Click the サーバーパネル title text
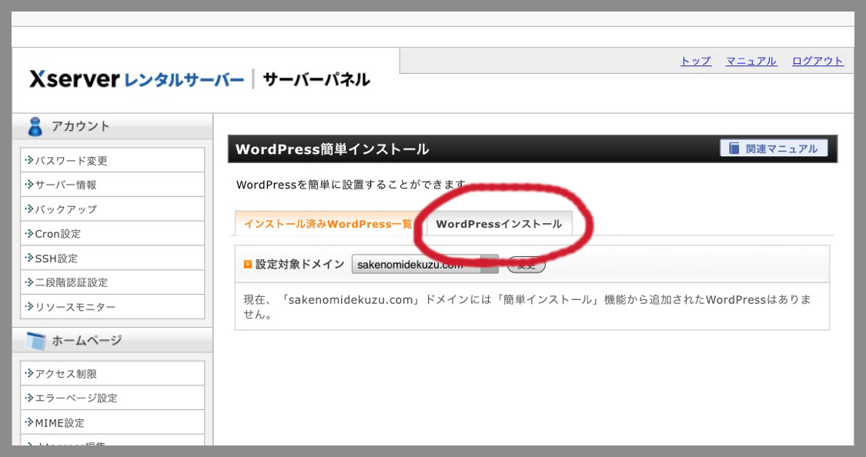The width and height of the screenshot is (866, 457). [x=316, y=79]
